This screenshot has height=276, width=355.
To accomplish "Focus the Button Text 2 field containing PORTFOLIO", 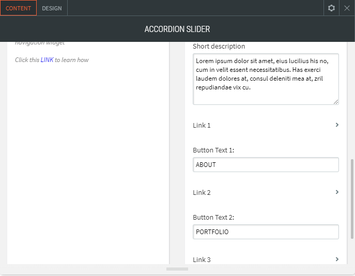I will [x=266, y=232].
